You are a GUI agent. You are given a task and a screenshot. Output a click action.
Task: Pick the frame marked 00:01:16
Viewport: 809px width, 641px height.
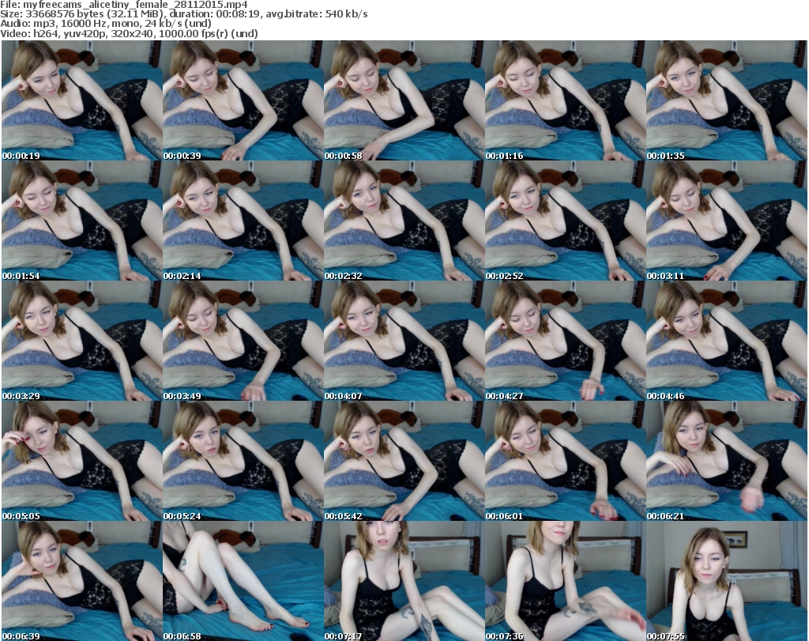click(565, 100)
